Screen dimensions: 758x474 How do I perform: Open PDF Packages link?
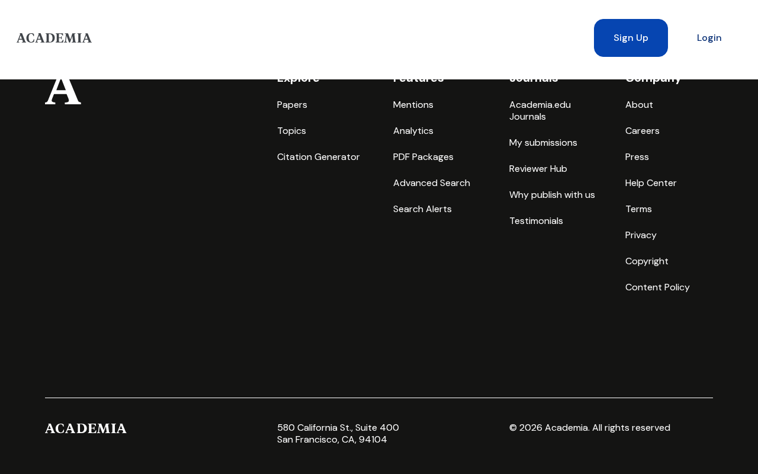pos(423,157)
